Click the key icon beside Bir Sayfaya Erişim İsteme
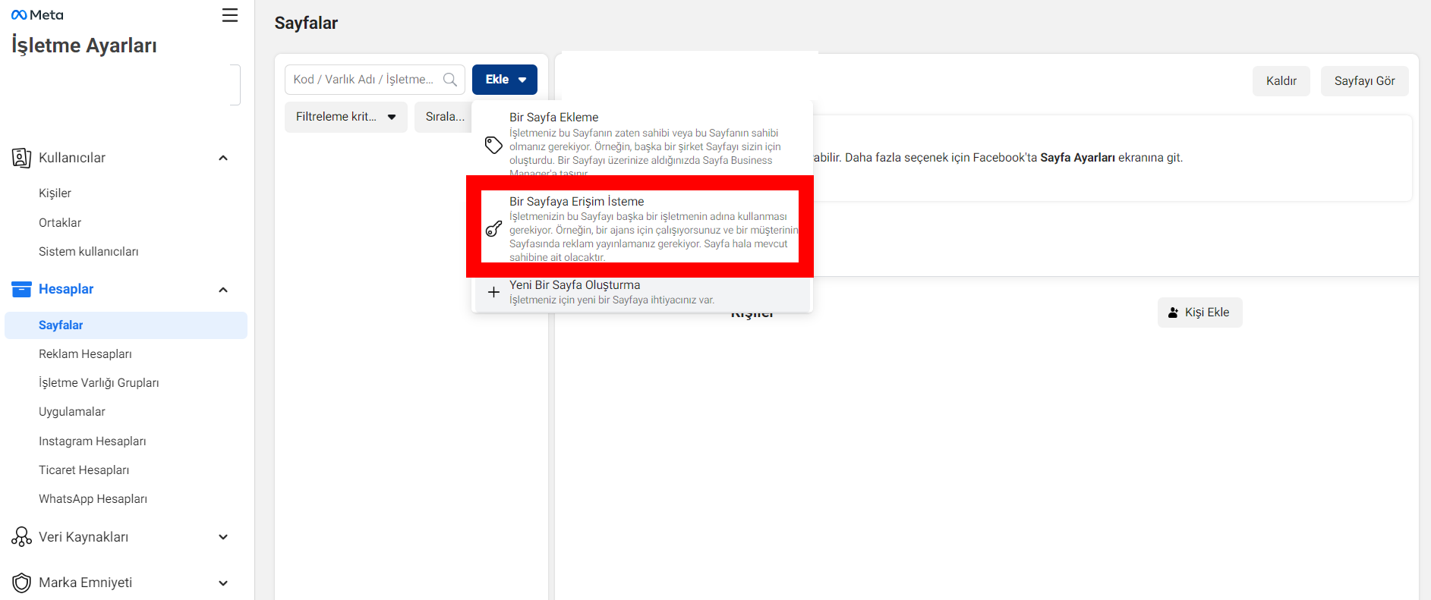1431x600 pixels. [493, 228]
